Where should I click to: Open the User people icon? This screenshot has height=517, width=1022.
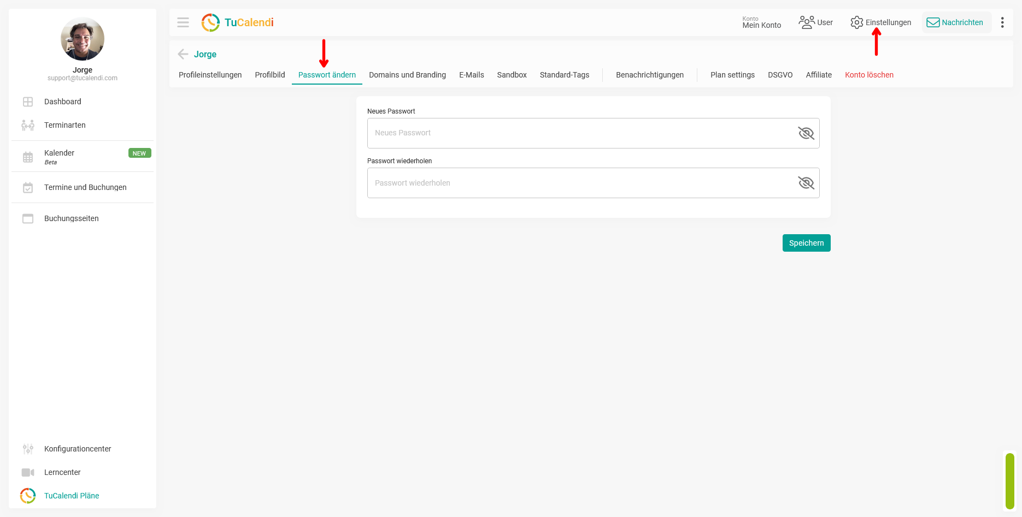[807, 22]
